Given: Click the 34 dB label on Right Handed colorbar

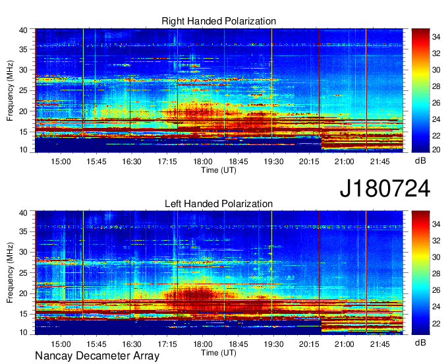Looking at the screenshot, I should coord(436,37).
